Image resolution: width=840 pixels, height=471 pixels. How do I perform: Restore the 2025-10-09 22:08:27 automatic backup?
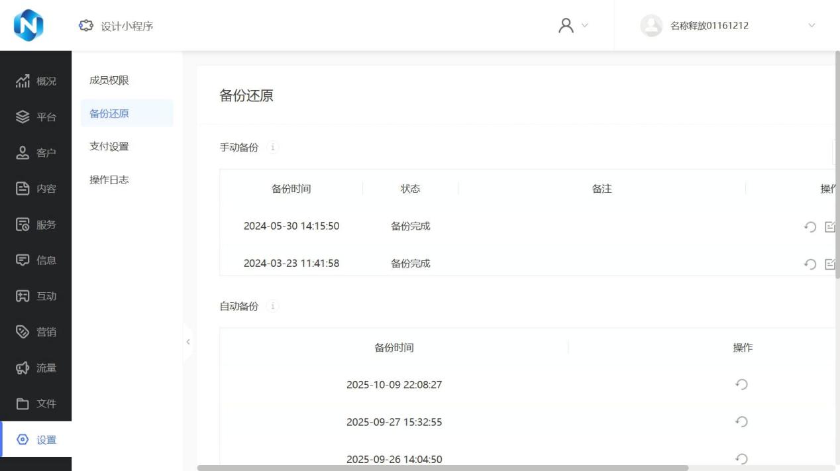click(x=742, y=384)
